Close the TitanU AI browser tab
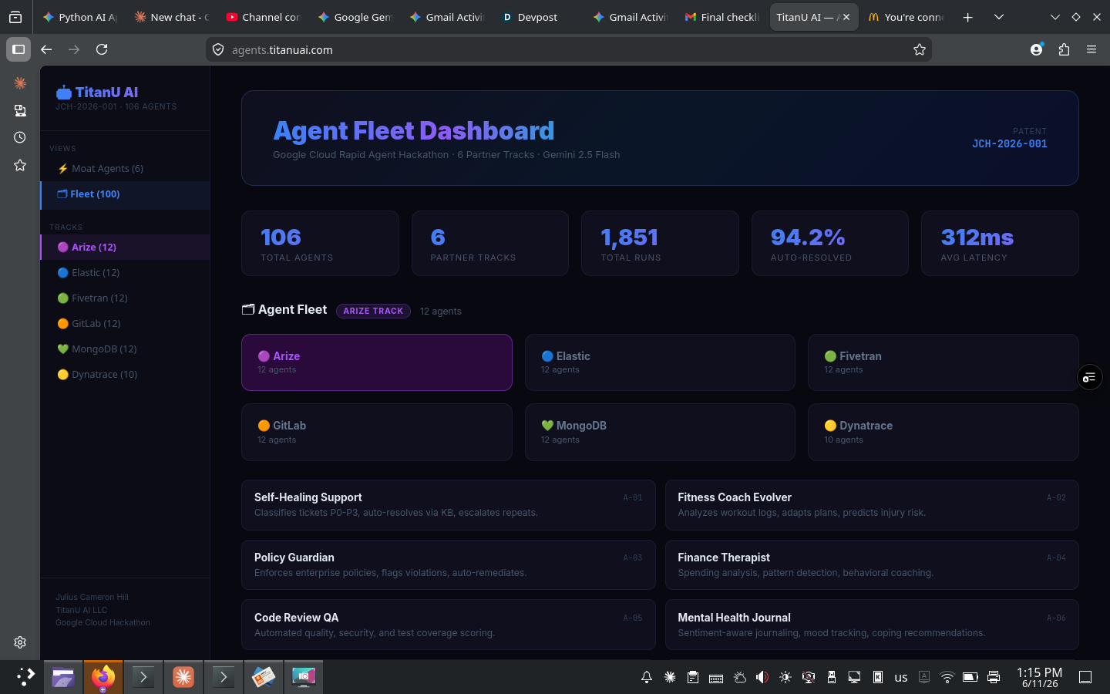The width and height of the screenshot is (1110, 694). tap(846, 17)
